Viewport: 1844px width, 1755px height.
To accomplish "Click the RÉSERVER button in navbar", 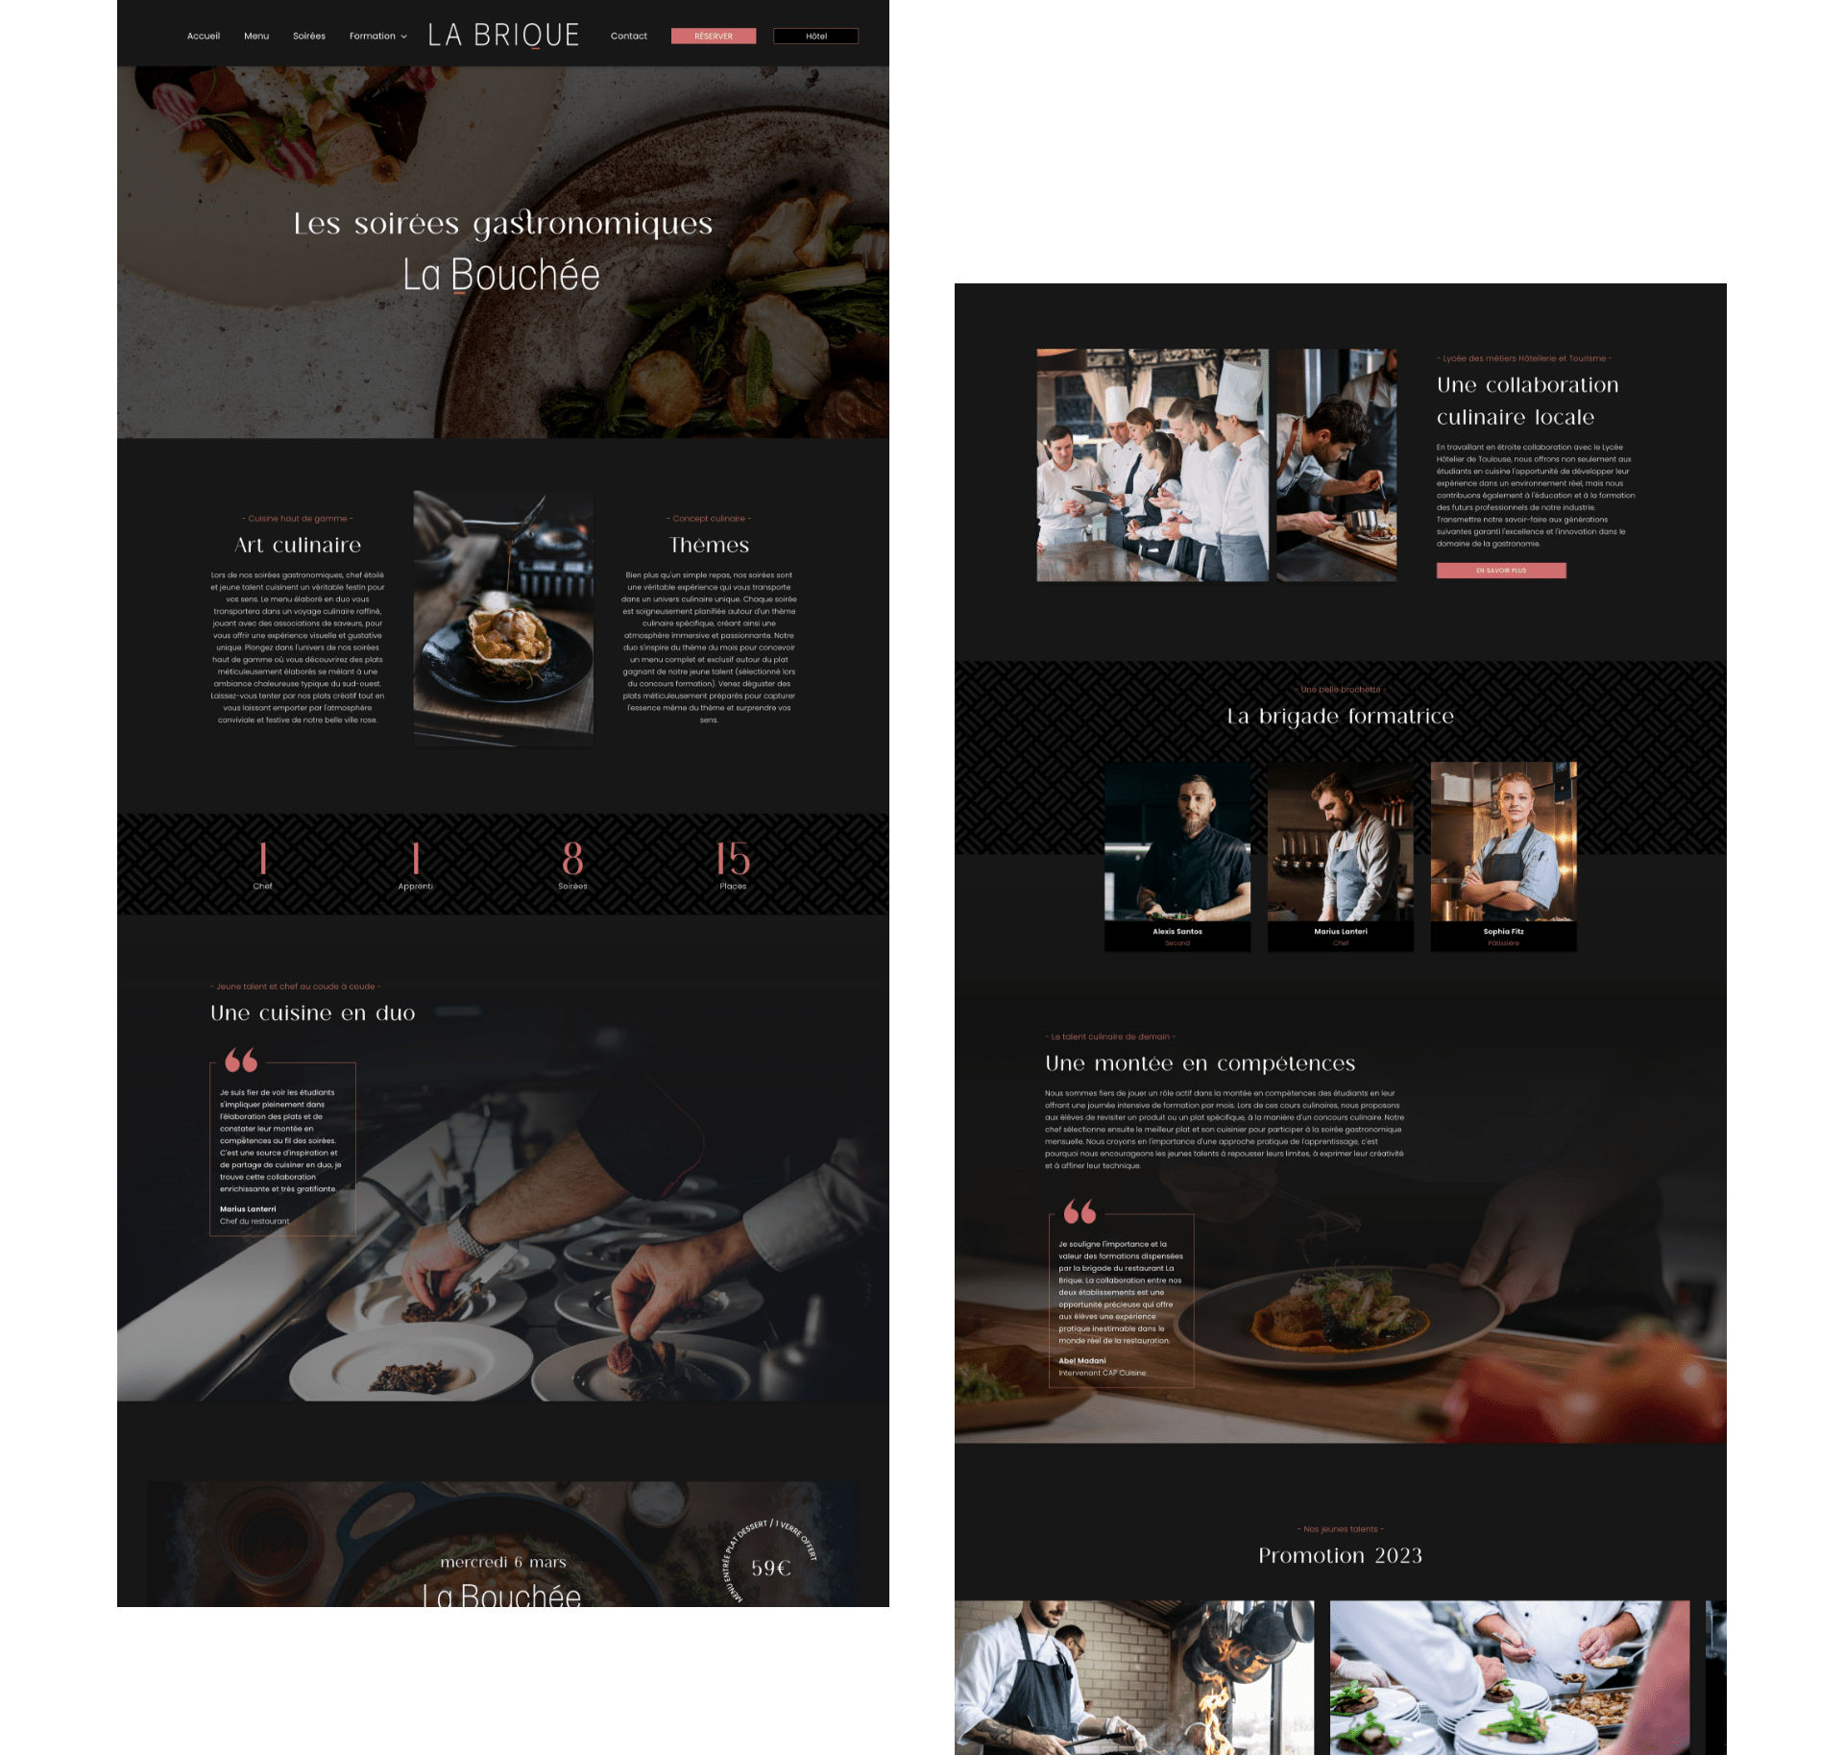I will (x=713, y=37).
